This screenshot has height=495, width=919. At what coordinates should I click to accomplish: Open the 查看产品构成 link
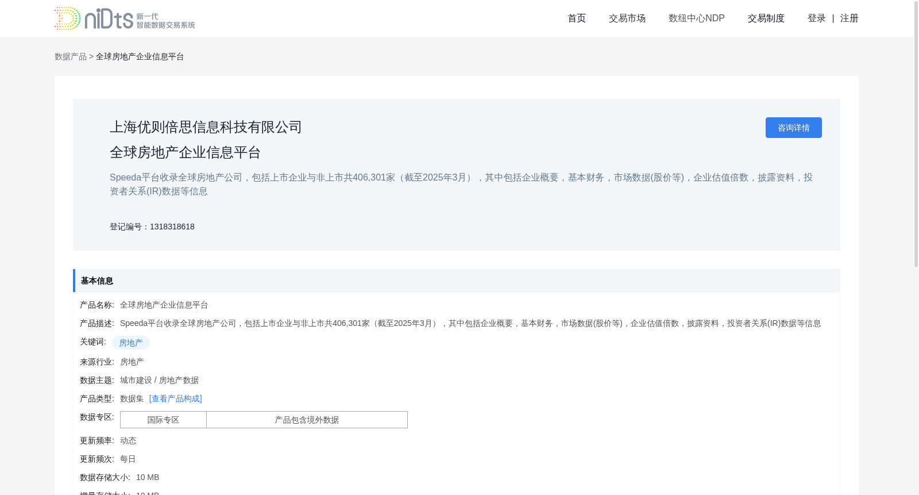point(176,398)
